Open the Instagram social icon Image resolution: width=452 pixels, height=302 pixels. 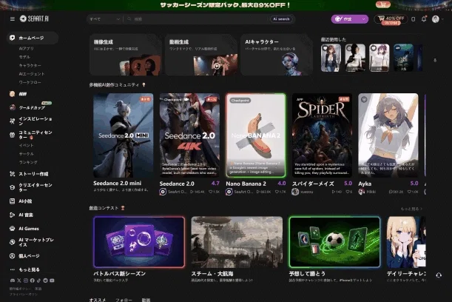click(26, 281)
